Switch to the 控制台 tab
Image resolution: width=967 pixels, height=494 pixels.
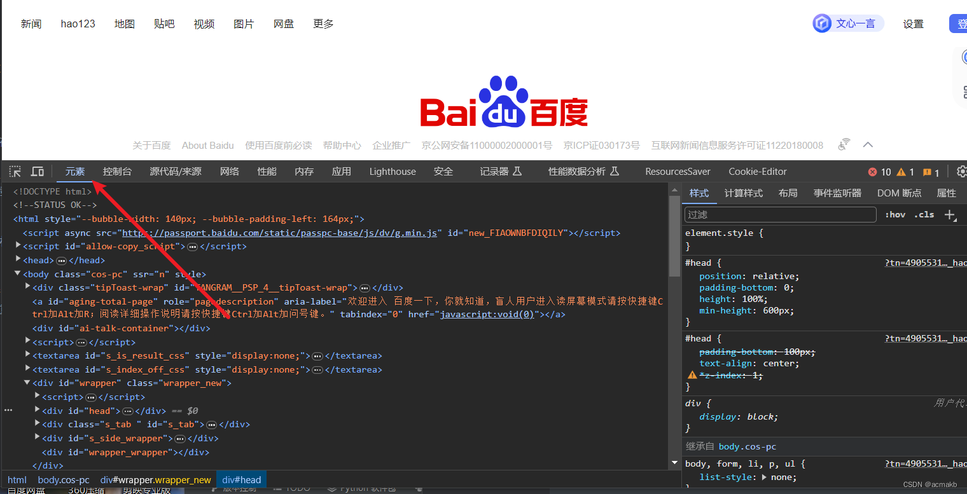pyautogui.click(x=117, y=172)
